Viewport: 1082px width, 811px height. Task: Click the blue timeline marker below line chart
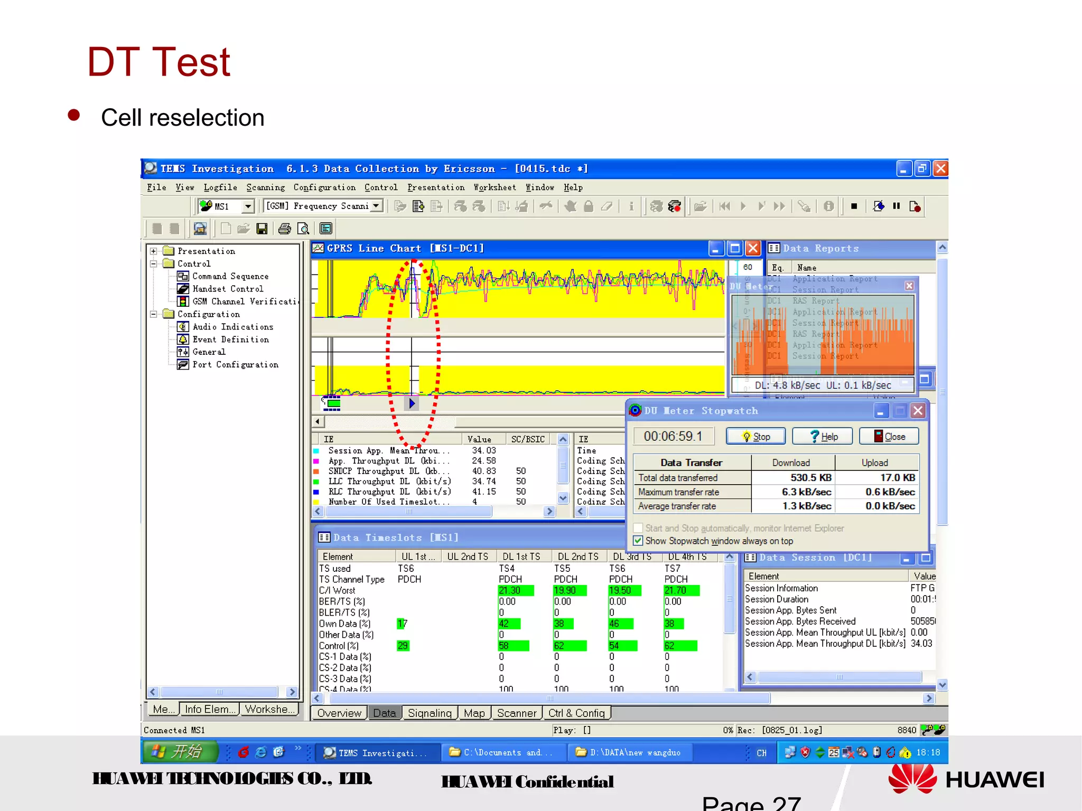tap(412, 403)
